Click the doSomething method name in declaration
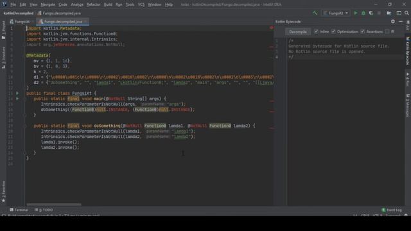Image resolution: width=411 pixels, height=231 pixels. (107, 126)
